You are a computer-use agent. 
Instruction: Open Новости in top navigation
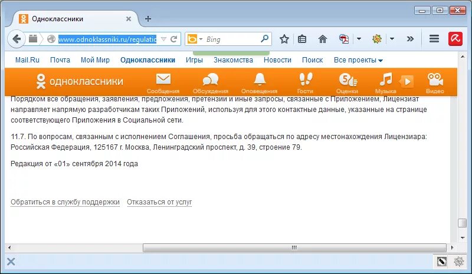(x=277, y=60)
